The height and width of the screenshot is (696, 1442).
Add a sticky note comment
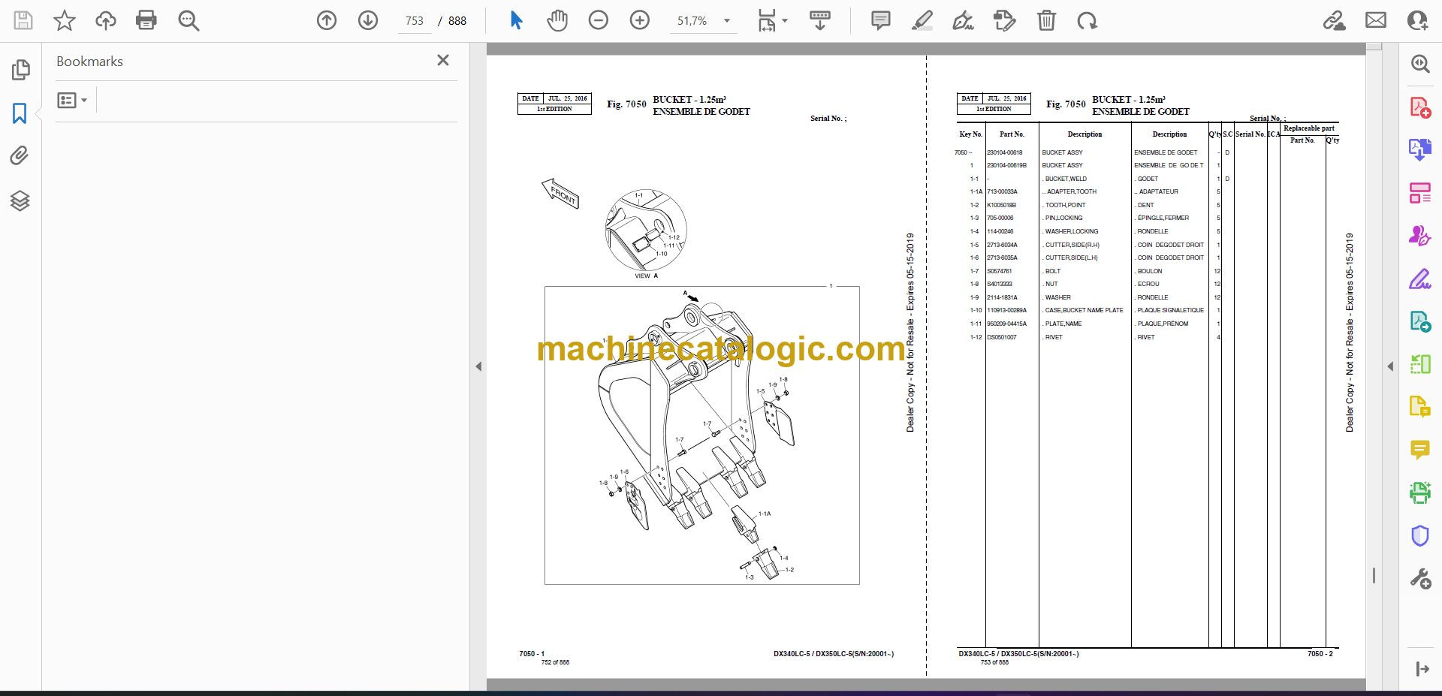point(881,20)
